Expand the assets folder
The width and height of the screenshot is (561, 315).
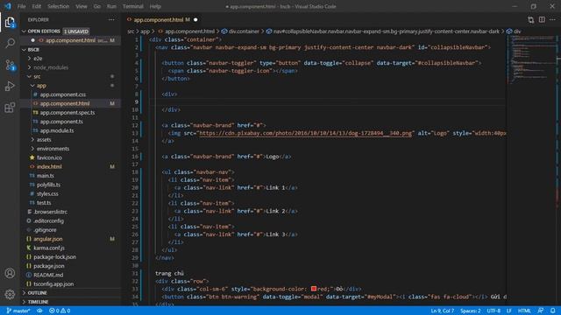44,140
